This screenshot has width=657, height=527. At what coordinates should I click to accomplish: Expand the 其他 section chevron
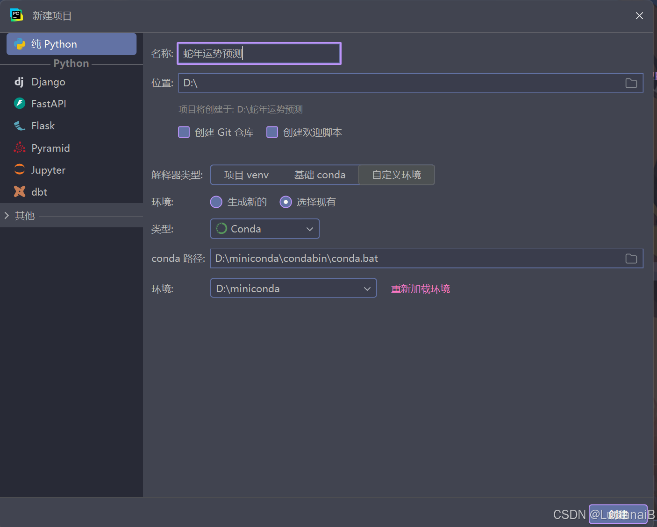[x=7, y=215]
